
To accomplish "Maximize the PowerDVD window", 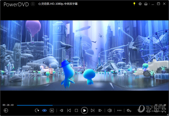I will pos(158,4).
